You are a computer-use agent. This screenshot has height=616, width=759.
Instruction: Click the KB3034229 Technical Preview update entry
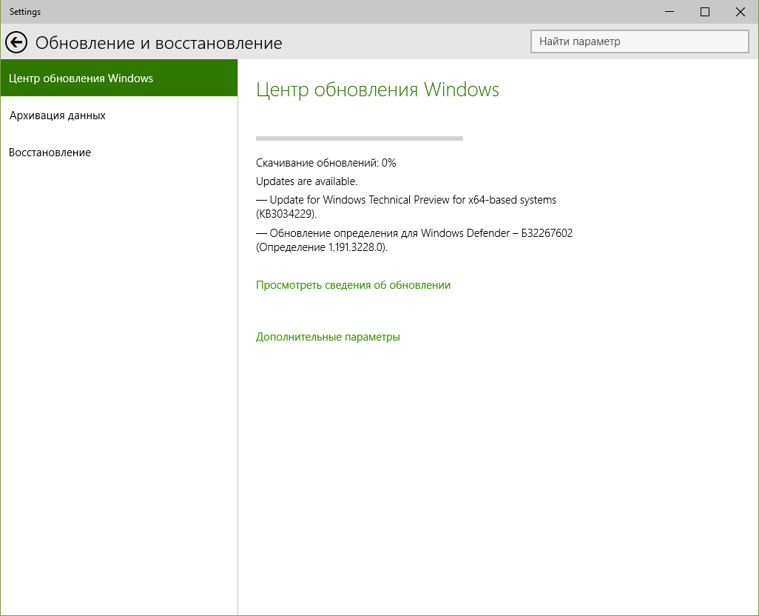(x=405, y=207)
